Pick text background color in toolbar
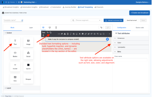 tap(83, 34)
